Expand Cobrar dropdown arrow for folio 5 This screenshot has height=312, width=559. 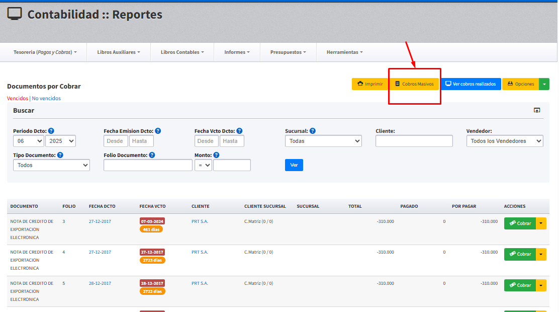coord(541,285)
